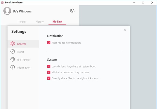Close the Settings dialog
157x109 pixels.
125,30
